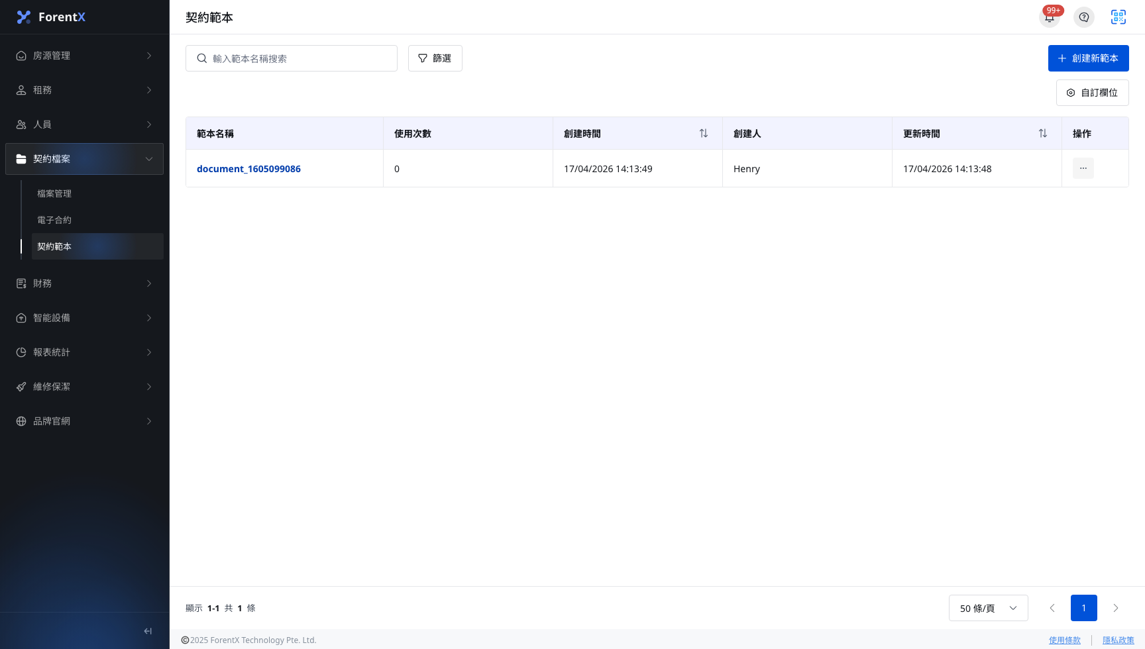Screen dimensions: 1145x649
Task: Go to the previous page arrow
Action: click(x=1052, y=608)
